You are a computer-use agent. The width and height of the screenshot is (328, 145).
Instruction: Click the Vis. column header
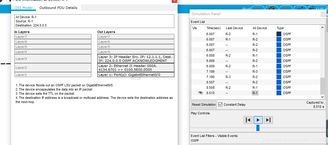click(195, 28)
